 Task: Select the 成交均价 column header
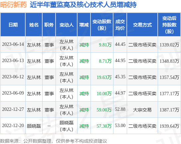120,25
